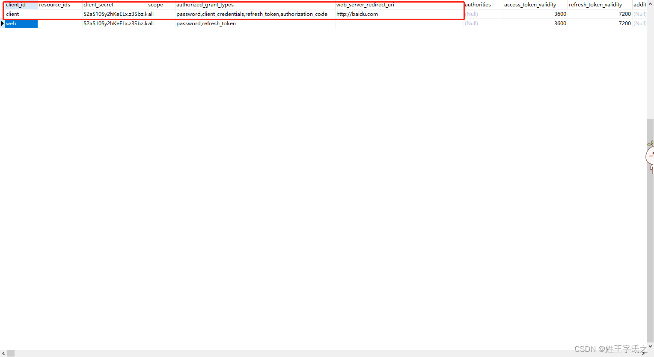Select authorities (Null) cell in web row
The height and width of the screenshot is (357, 654).
tap(484, 24)
